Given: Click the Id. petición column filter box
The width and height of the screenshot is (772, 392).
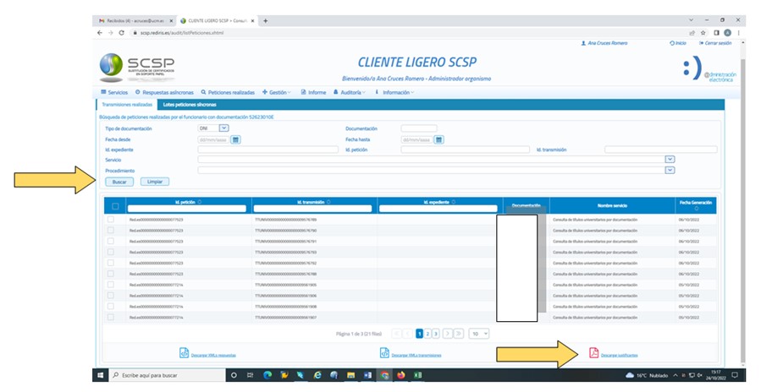Looking at the screenshot, I should click(x=186, y=209).
